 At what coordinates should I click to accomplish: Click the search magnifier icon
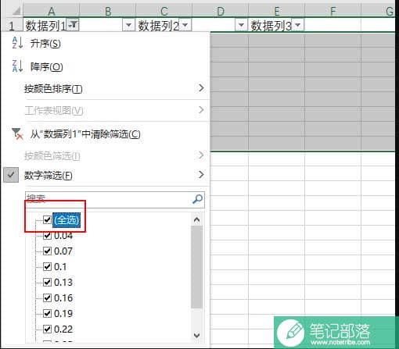[197, 200]
